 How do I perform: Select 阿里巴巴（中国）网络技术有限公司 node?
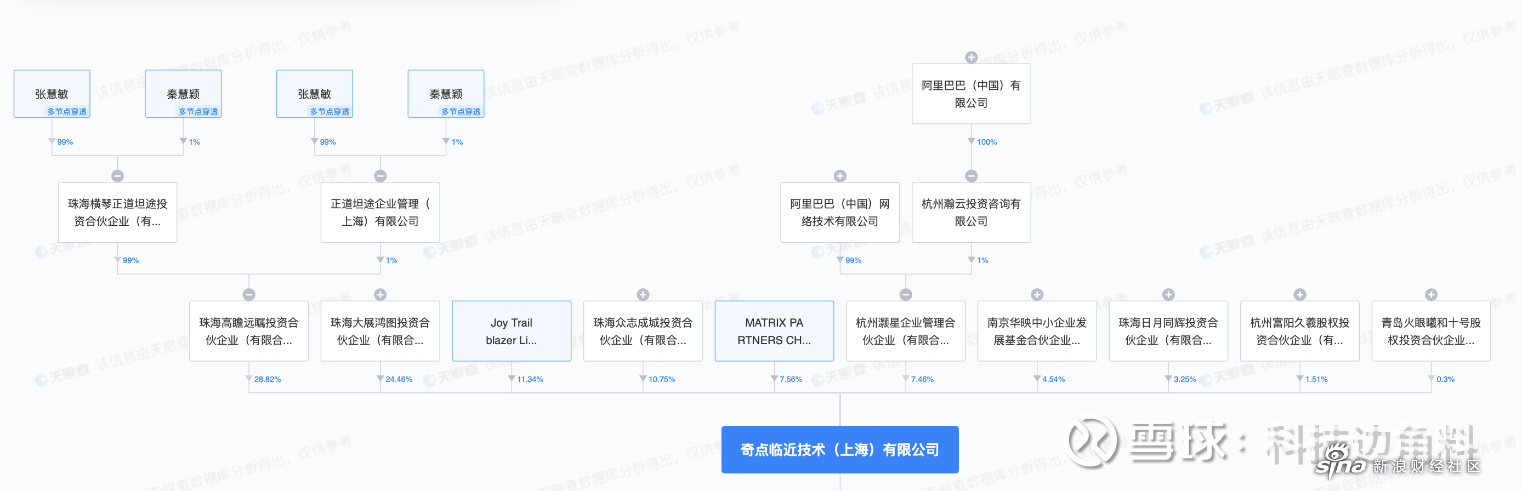click(840, 212)
